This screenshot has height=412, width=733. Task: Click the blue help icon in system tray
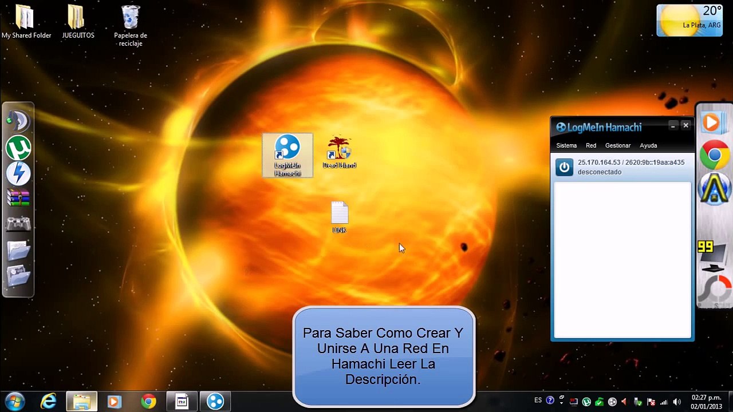(x=550, y=401)
